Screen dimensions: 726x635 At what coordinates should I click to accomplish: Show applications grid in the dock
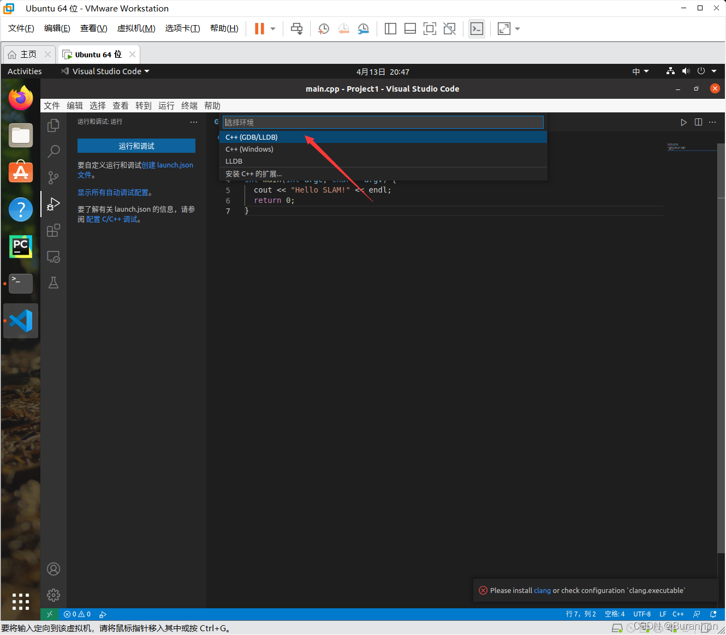[x=21, y=602]
